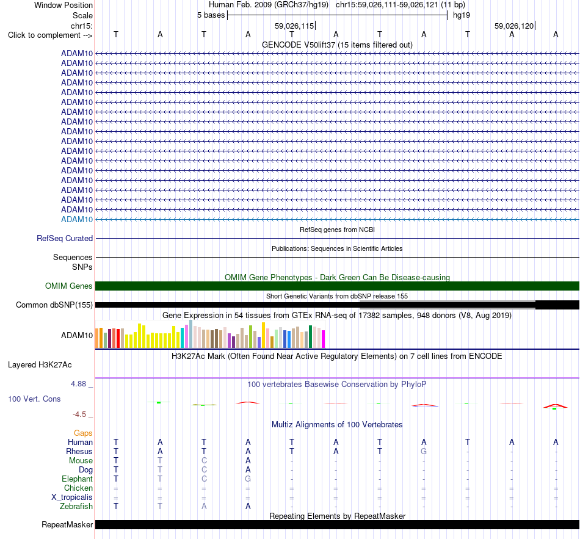Click the ADAM10 label beside GTEx bar chart
The width and height of the screenshot is (580, 539).
pyautogui.click(x=77, y=335)
